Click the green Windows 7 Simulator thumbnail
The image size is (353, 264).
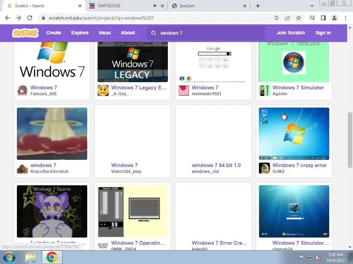[x=294, y=62]
